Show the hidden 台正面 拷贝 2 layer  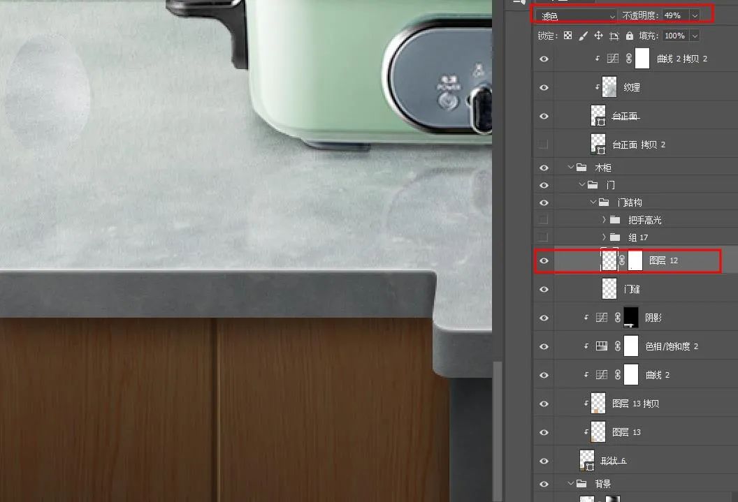tap(544, 145)
